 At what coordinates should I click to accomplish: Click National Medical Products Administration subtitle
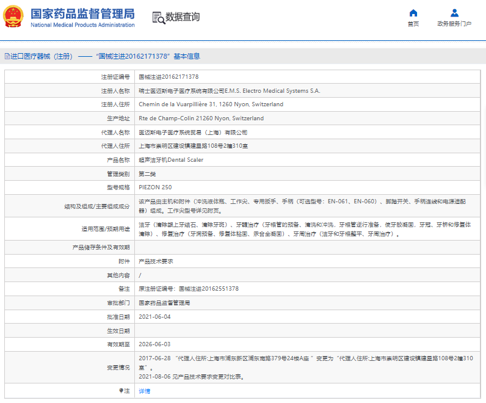click(x=82, y=25)
